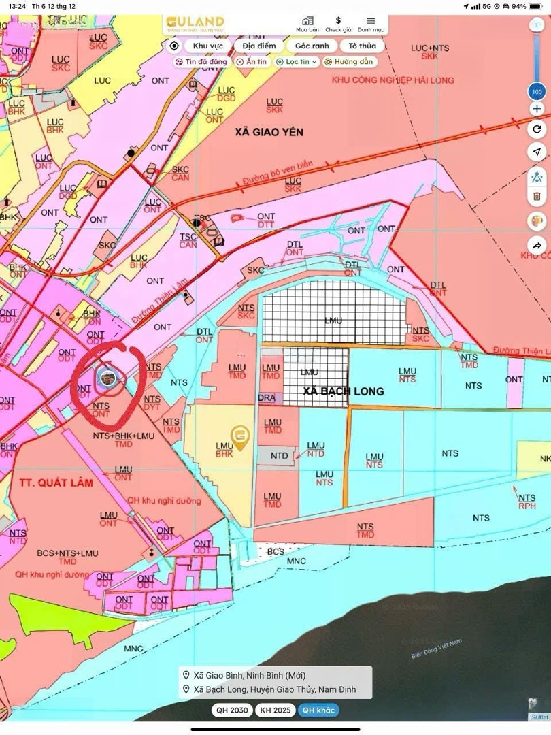Toggle the Ẩn tin hide-listings option
This screenshot has height=735, width=551.
coord(251,62)
